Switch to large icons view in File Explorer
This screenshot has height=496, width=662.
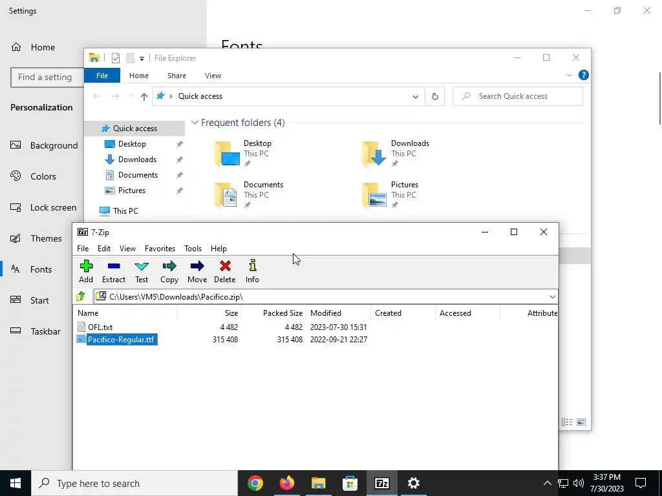(x=581, y=422)
